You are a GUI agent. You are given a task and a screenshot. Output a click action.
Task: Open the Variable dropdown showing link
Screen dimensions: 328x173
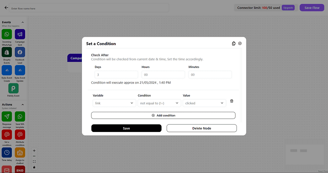coord(114,103)
